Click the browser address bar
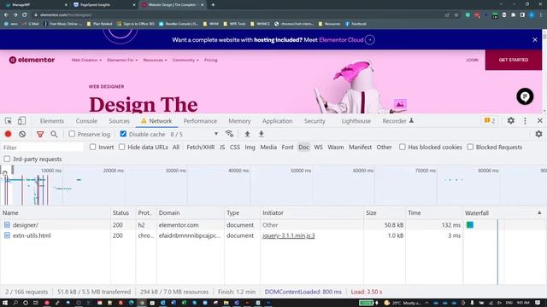Image resolution: width=547 pixels, height=307 pixels. 238,15
